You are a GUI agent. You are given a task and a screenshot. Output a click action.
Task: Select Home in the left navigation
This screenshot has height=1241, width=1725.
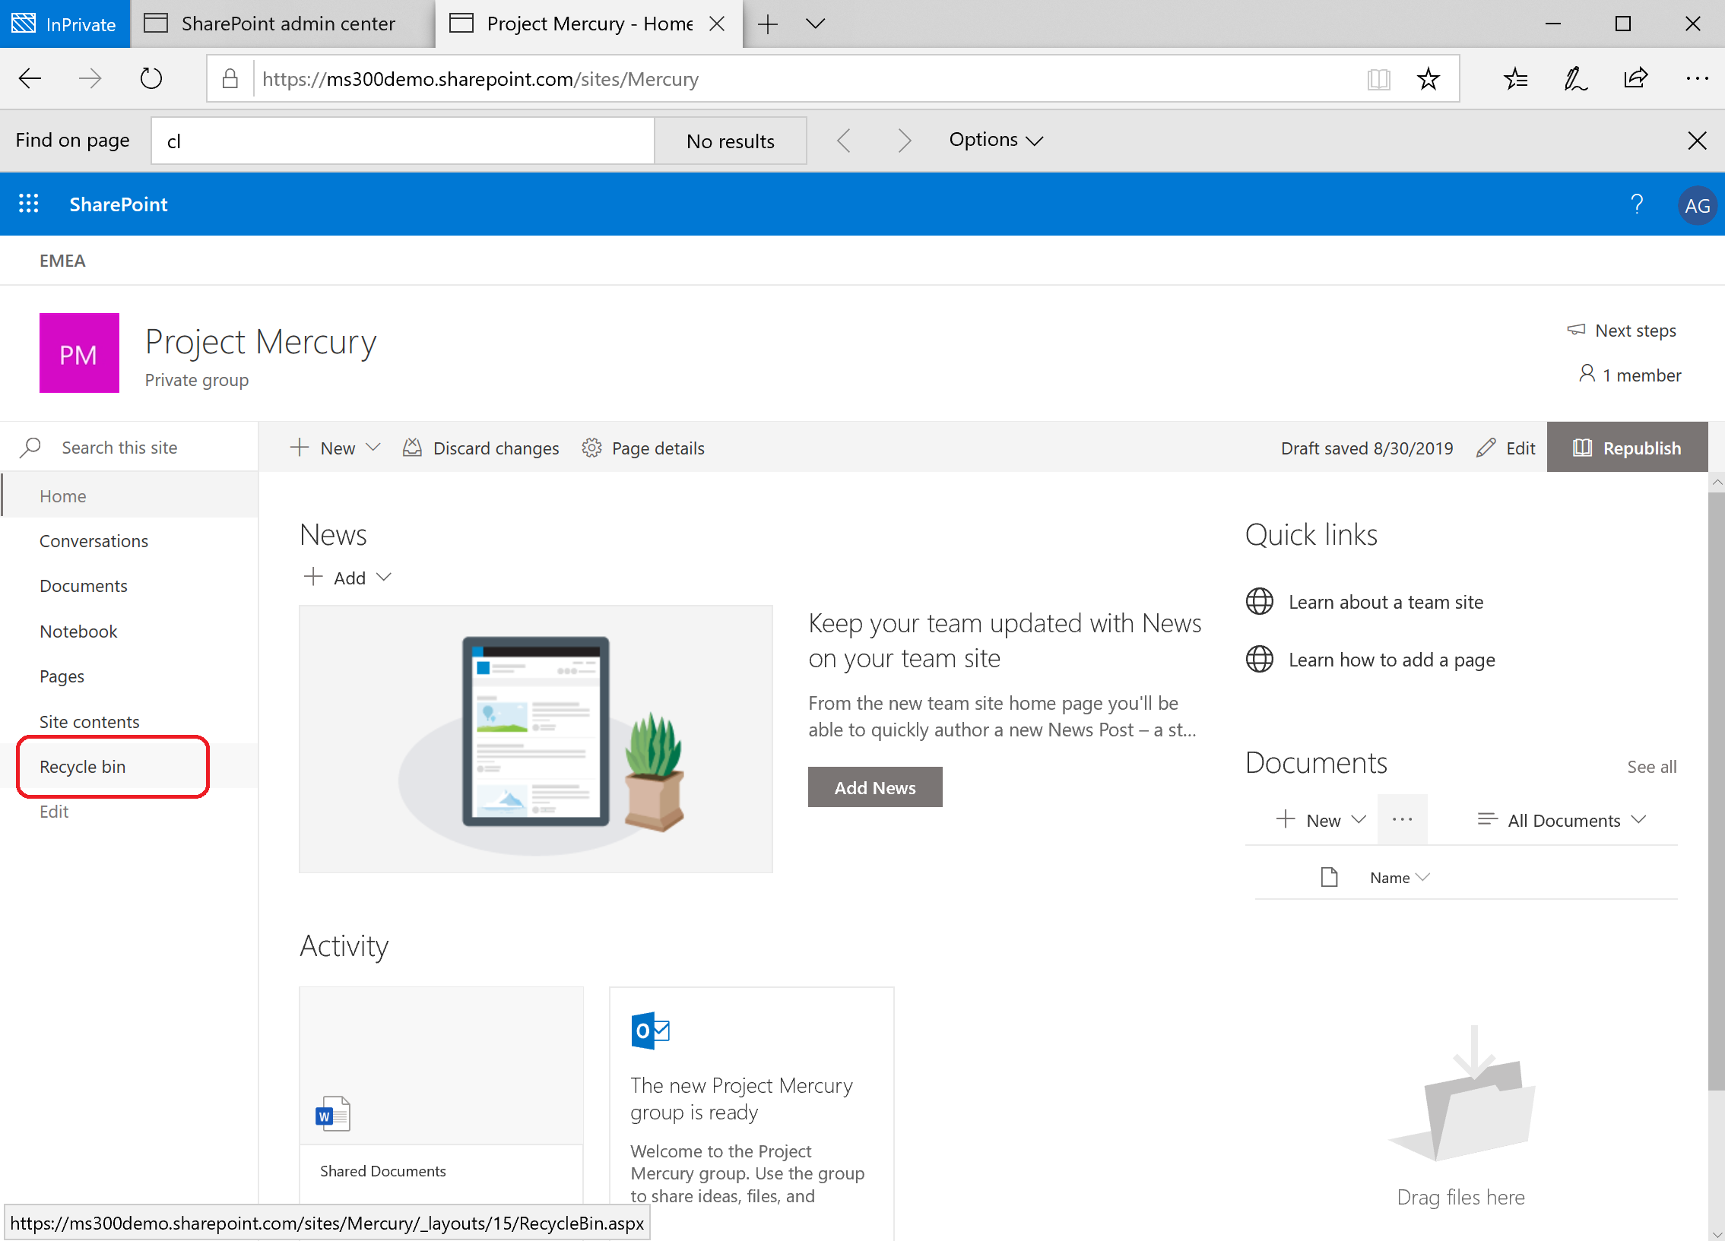[129, 495]
